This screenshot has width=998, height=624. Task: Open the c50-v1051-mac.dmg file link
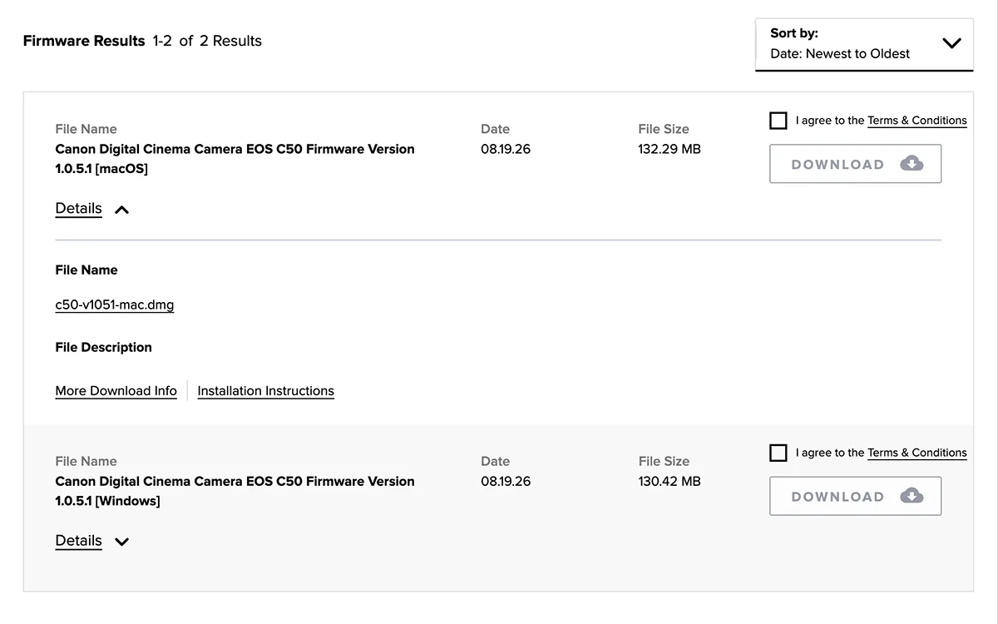tap(115, 305)
